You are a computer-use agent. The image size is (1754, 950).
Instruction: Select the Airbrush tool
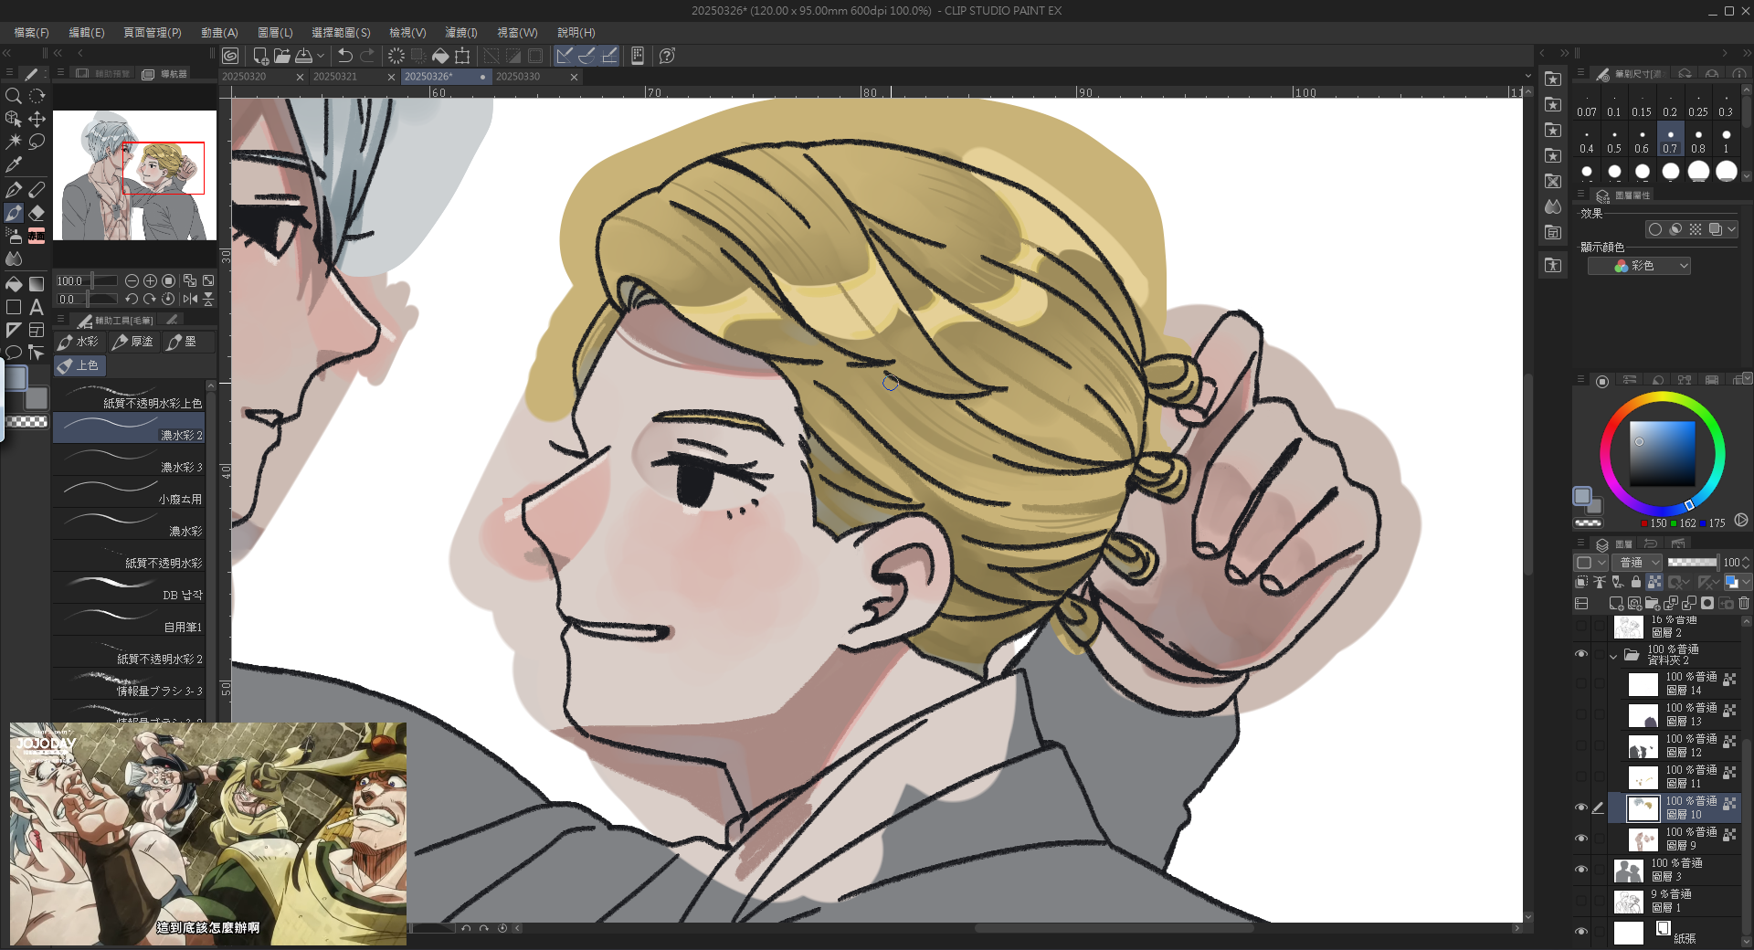tap(14, 236)
